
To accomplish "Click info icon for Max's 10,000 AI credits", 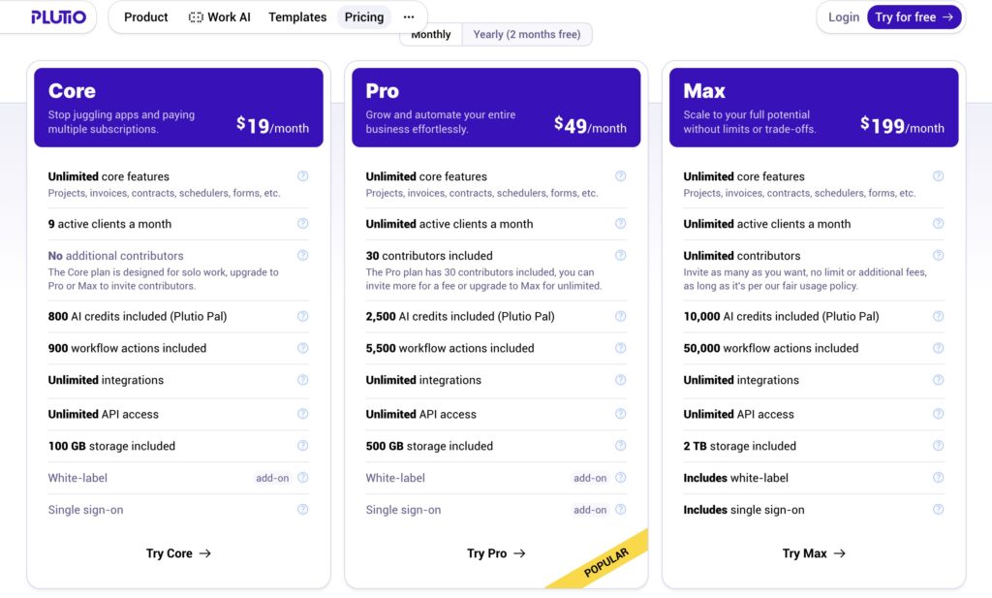I will 938,316.
